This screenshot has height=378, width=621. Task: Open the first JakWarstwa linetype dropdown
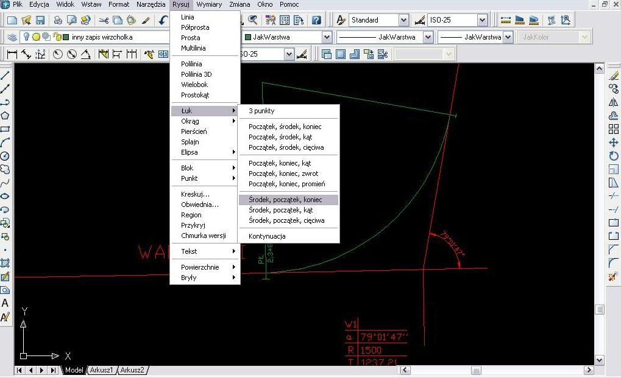pyautogui.click(x=428, y=37)
